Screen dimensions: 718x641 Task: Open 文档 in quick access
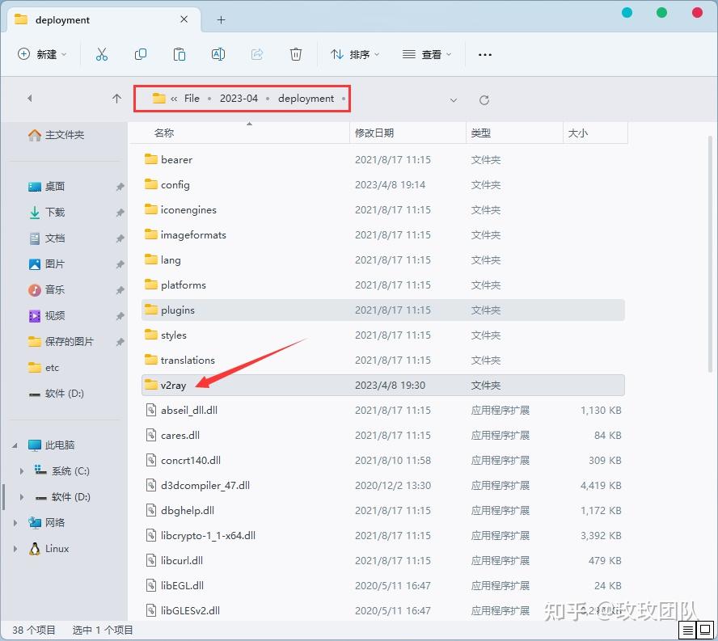(47, 238)
